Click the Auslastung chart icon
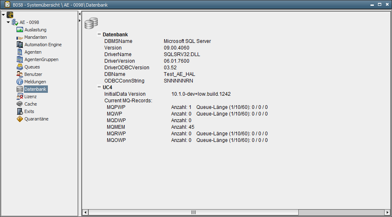This screenshot has height=217, width=392. (x=20, y=30)
